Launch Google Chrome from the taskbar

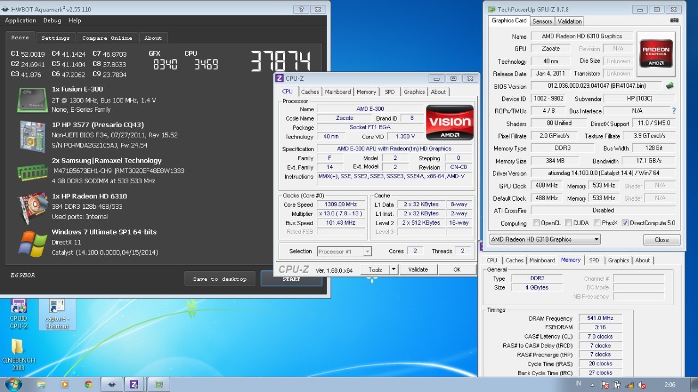(x=88, y=384)
